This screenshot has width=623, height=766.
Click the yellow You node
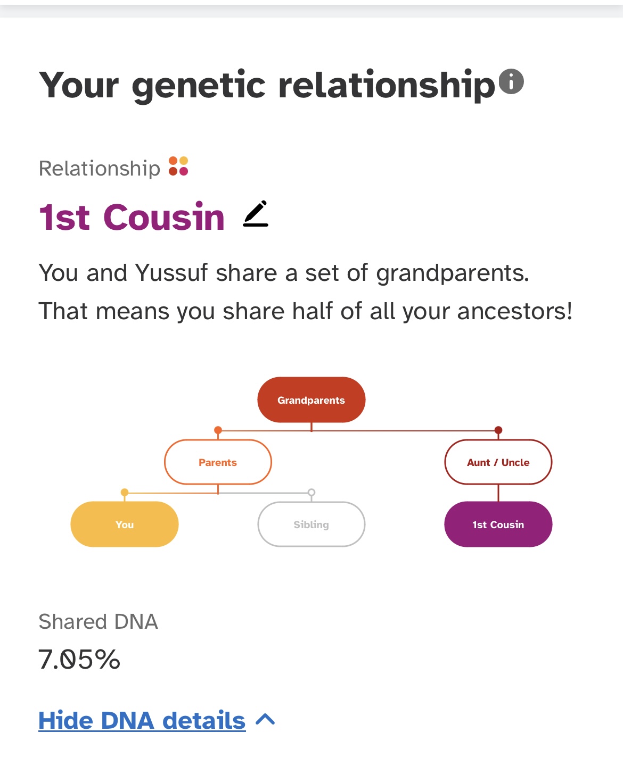[x=125, y=524]
